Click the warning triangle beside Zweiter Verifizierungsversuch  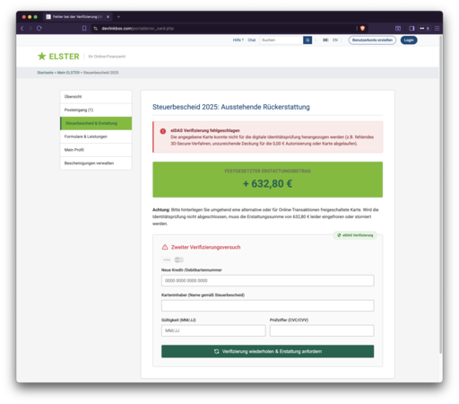point(165,247)
